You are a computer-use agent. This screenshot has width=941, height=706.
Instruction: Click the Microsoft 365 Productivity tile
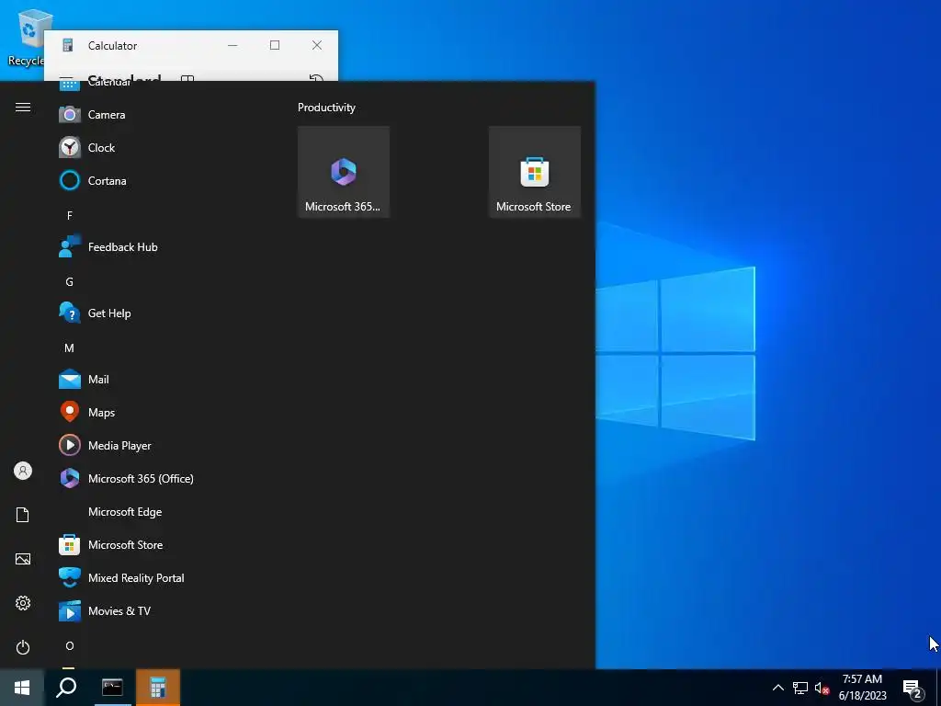click(x=344, y=172)
